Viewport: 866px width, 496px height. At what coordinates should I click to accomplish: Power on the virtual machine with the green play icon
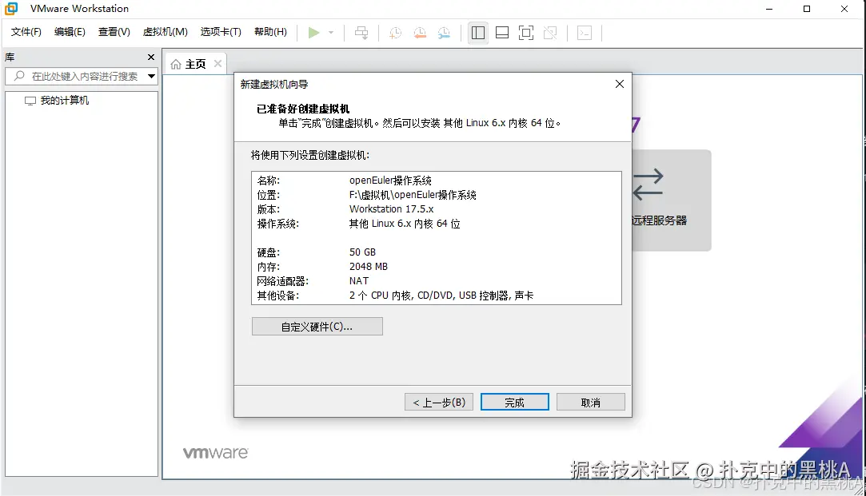pyautogui.click(x=313, y=32)
